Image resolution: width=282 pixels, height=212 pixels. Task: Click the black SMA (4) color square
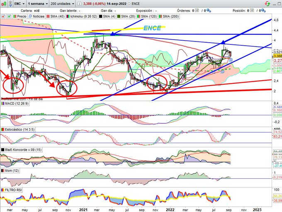point(100,16)
